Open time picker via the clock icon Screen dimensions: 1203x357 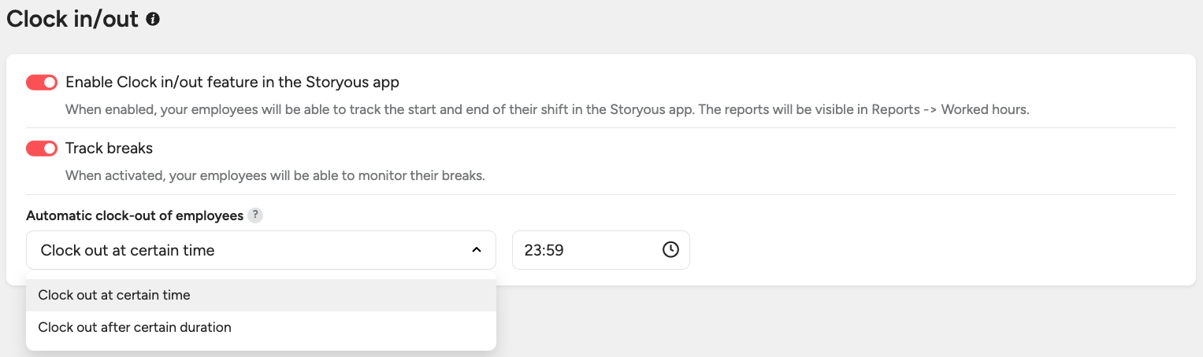point(670,250)
